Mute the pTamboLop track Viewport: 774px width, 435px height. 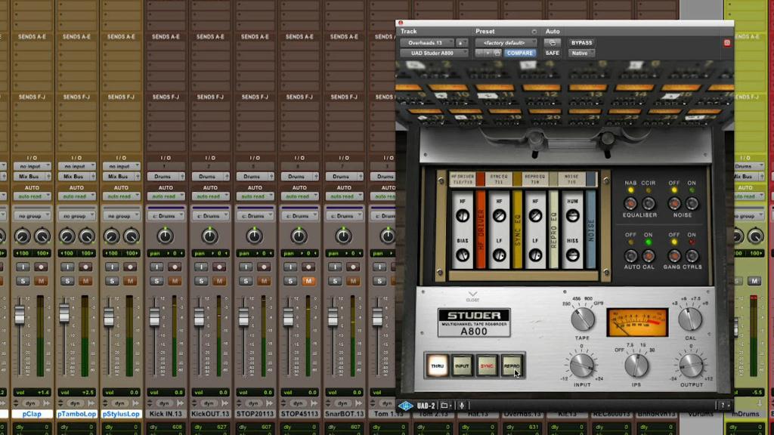click(85, 281)
